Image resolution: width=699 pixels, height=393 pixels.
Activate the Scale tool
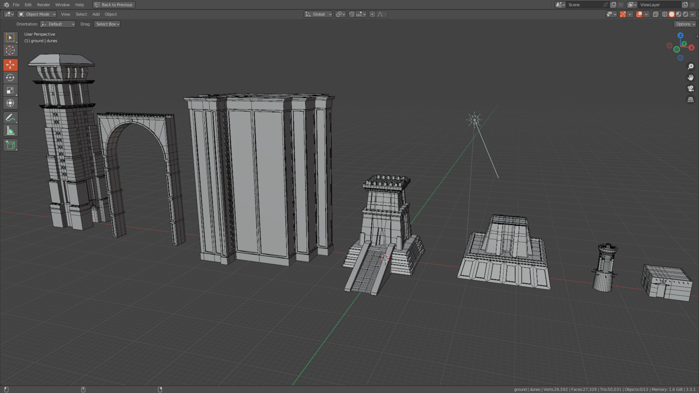[x=10, y=90]
